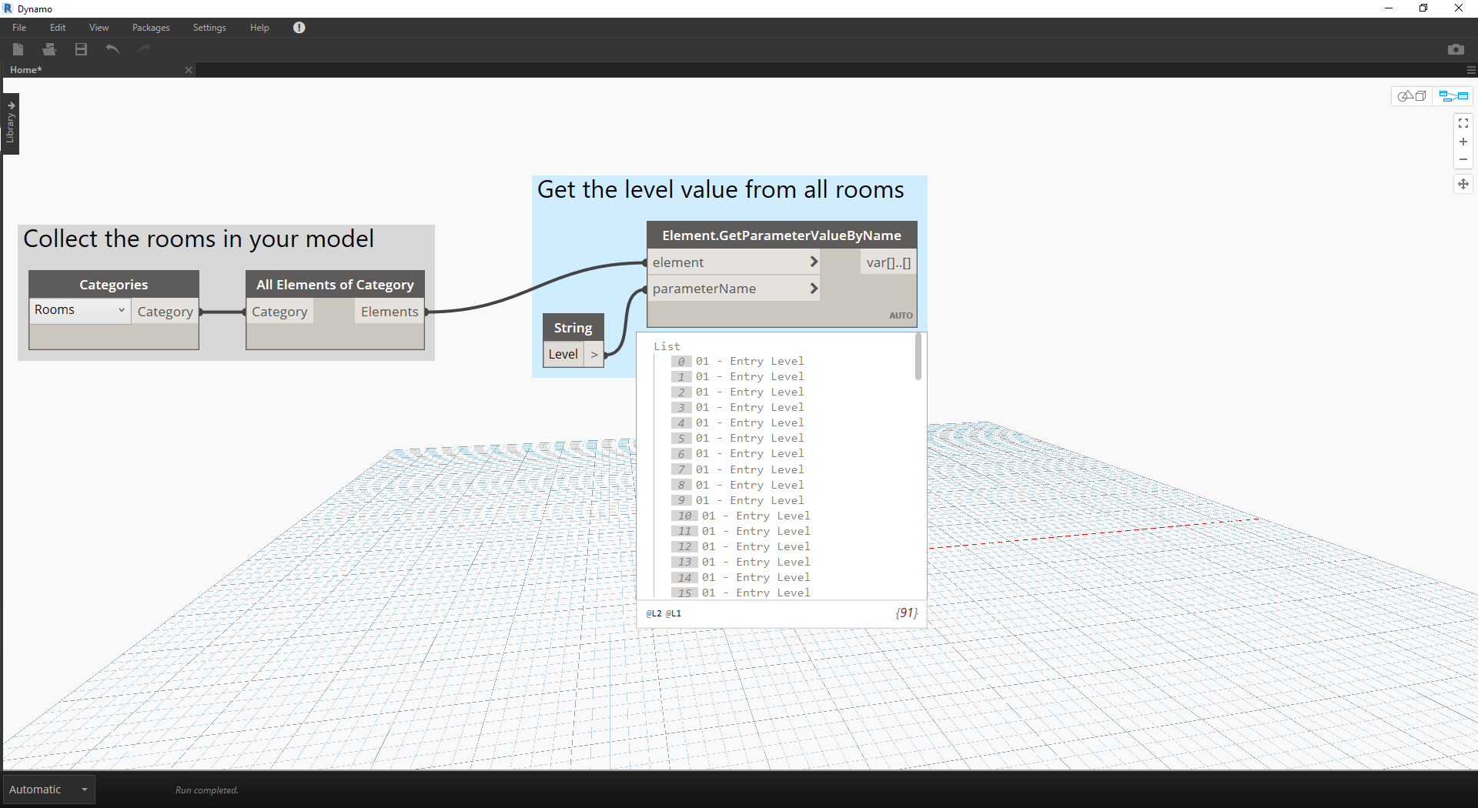Close the Home* workspace tab
Viewport: 1478px width, 808px height.
point(189,70)
